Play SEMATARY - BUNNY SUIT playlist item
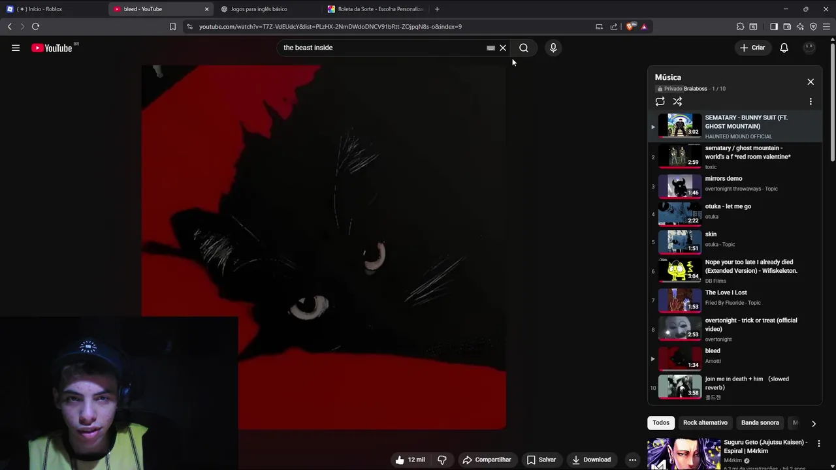Screen dimensions: 836x470 tap(735, 126)
